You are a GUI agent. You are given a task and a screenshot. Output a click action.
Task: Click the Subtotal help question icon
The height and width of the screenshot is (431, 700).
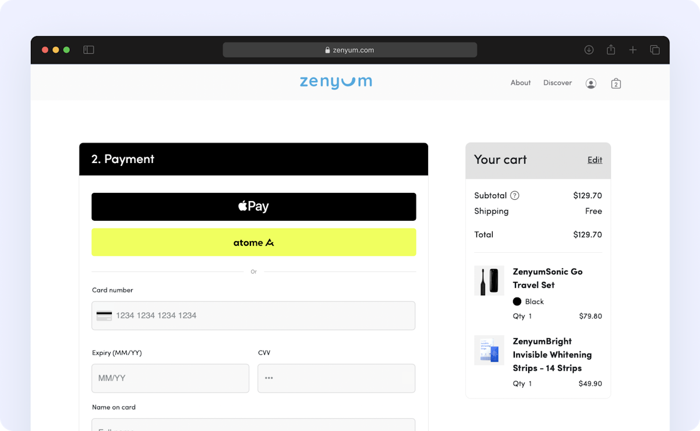coord(515,196)
